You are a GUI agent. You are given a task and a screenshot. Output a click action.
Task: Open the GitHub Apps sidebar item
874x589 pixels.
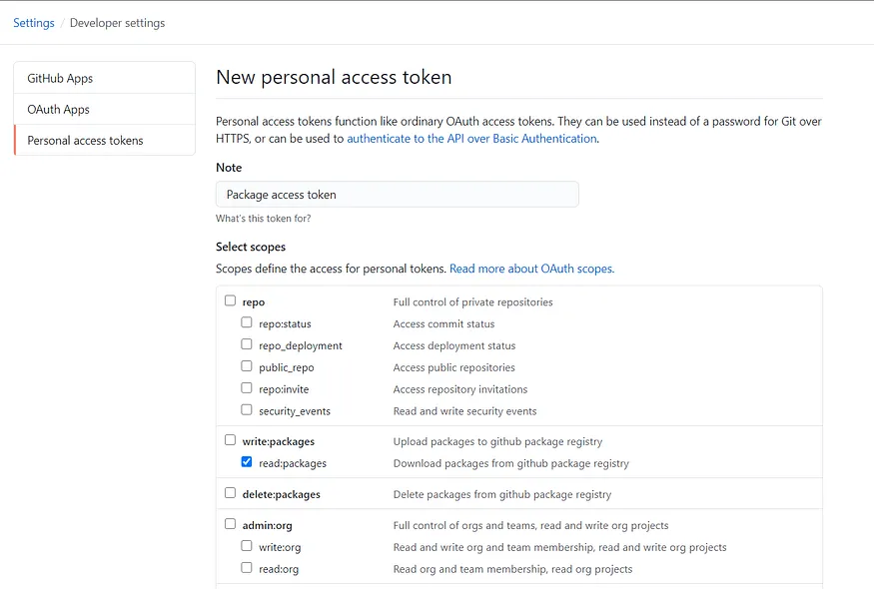point(60,78)
